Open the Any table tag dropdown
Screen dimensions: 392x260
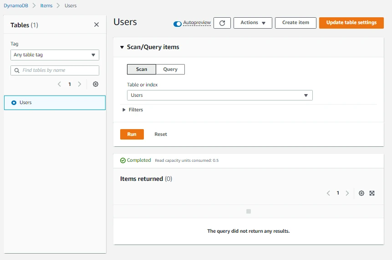click(55, 55)
